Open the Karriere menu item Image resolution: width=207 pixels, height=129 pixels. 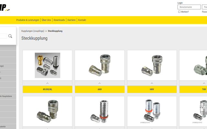tap(71, 20)
